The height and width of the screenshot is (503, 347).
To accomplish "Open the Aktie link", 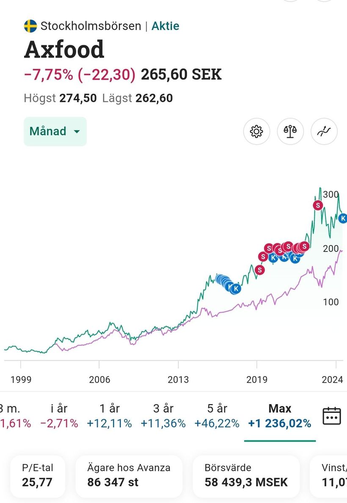I will pyautogui.click(x=165, y=26).
